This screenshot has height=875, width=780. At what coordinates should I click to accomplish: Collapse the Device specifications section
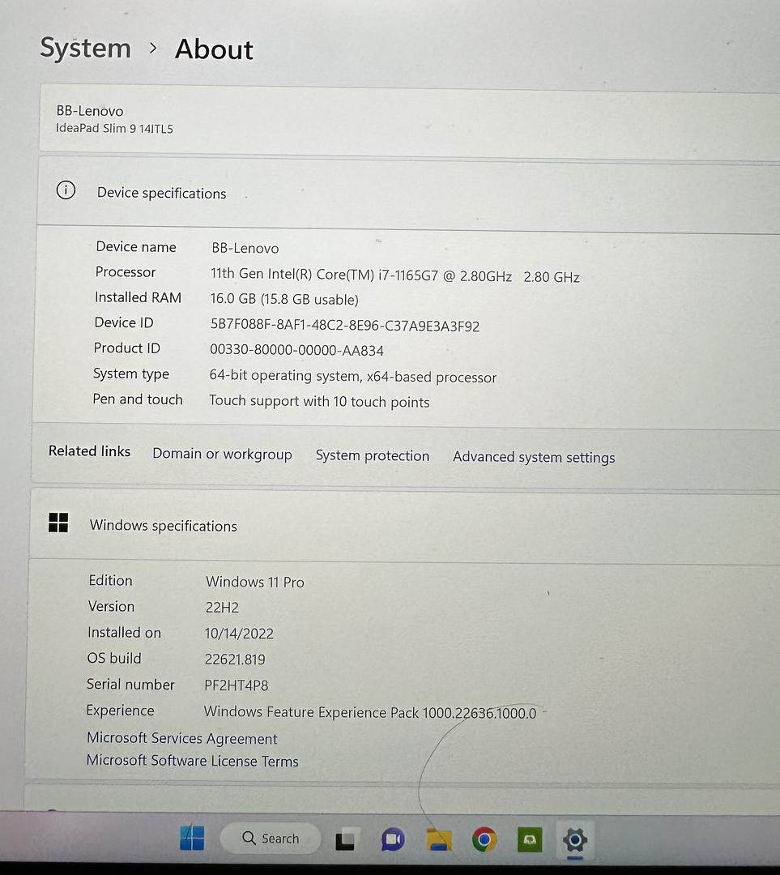point(408,193)
